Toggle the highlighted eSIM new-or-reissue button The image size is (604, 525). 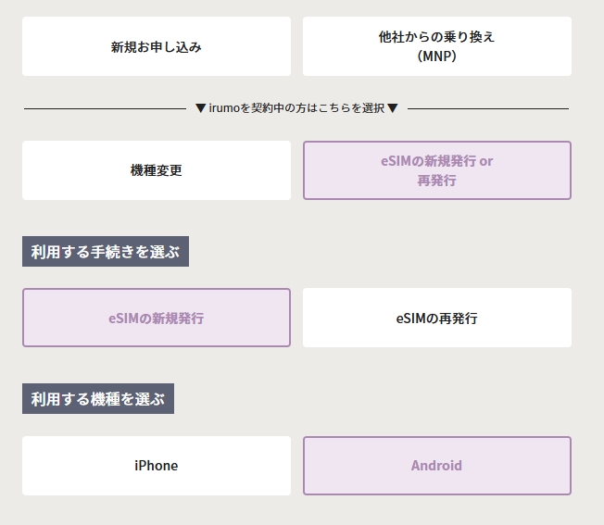point(436,170)
